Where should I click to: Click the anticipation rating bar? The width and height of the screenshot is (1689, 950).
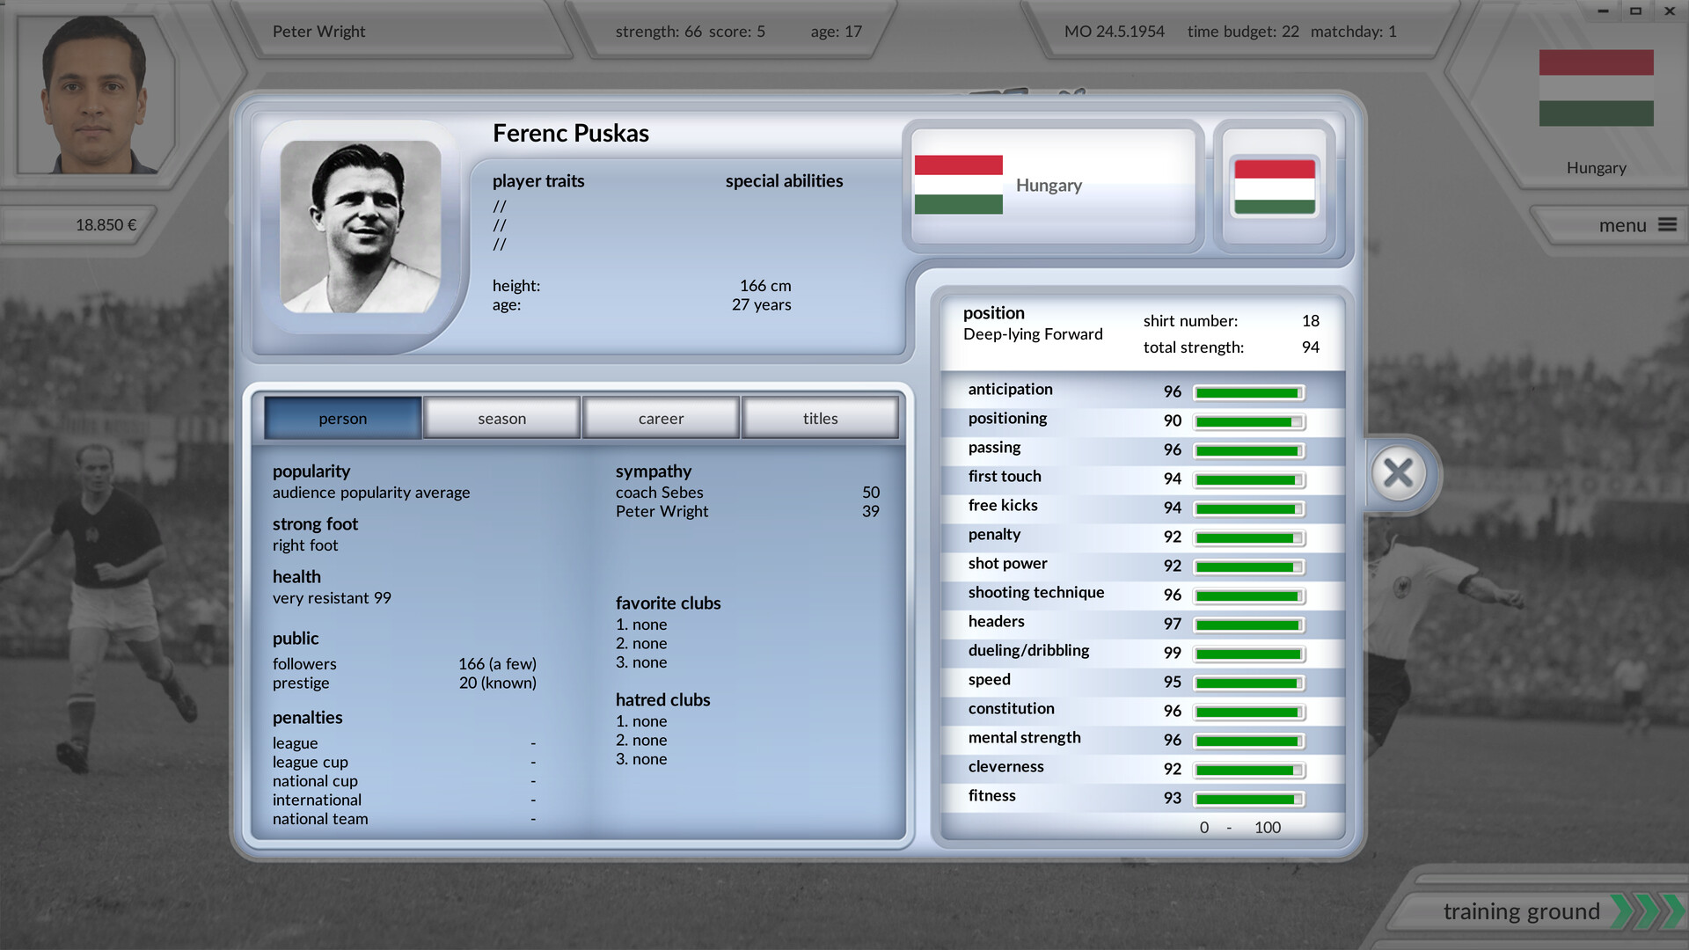1247,391
